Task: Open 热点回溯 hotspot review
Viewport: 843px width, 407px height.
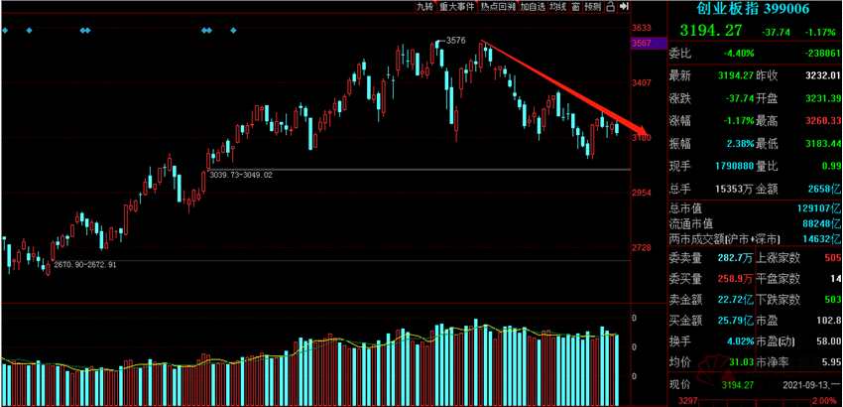Action: tap(497, 7)
